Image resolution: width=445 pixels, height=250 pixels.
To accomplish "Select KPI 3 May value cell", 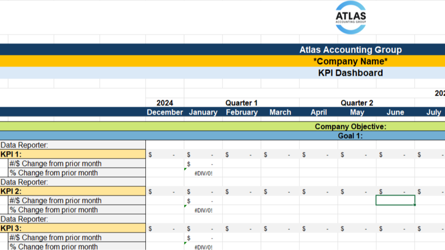I will point(357,228).
